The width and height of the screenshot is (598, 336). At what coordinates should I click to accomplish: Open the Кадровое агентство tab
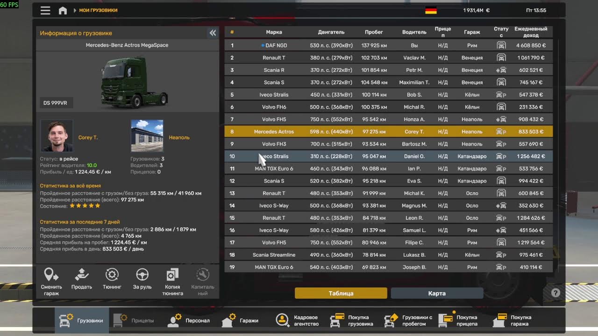point(298,321)
